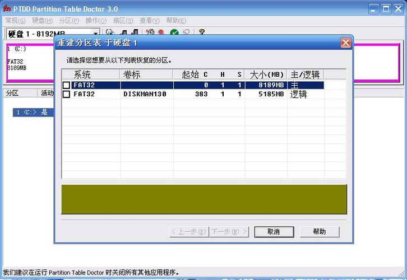Maximize the PTDD Partition Table Doctor window

click(x=386, y=9)
